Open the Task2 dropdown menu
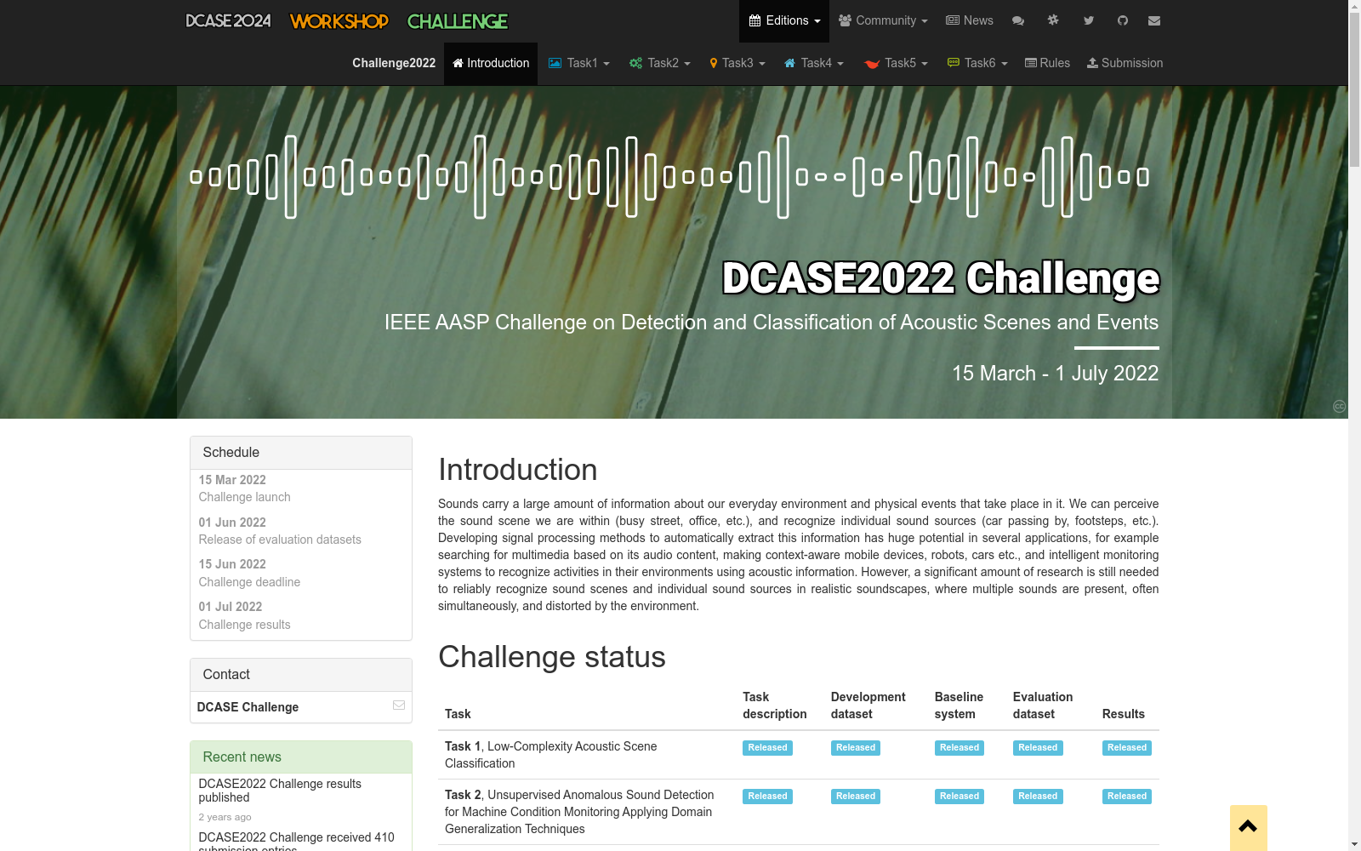This screenshot has width=1361, height=851. (x=660, y=64)
